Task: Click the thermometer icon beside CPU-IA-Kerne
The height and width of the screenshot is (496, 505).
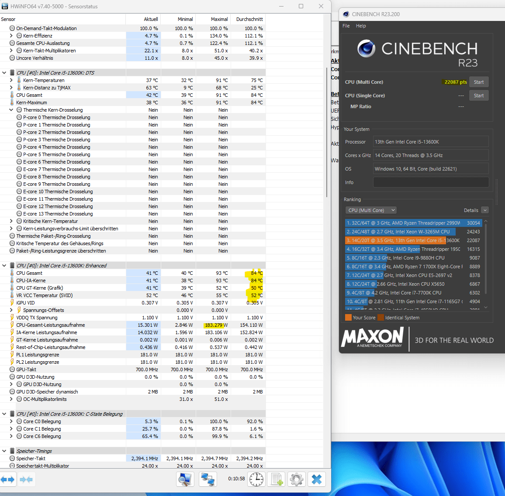Action: [x=12, y=280]
